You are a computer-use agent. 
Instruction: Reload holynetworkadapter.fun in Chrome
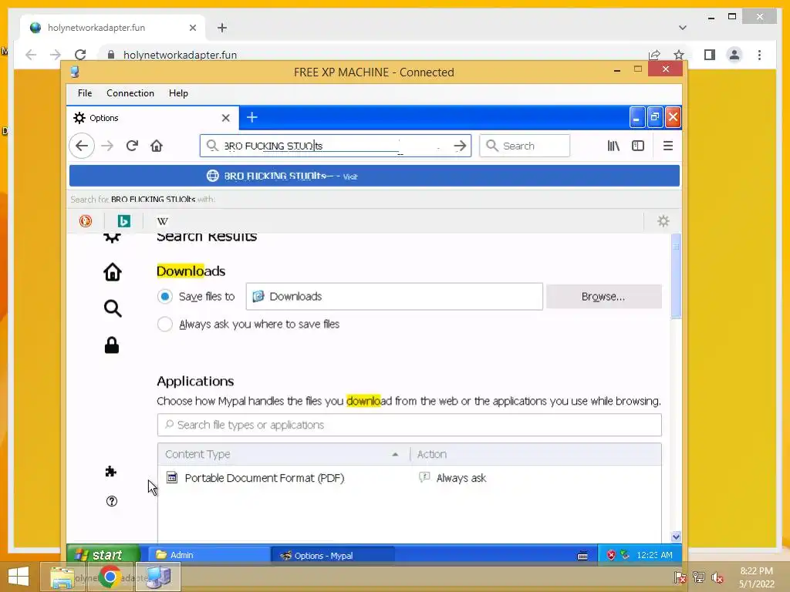tap(80, 55)
